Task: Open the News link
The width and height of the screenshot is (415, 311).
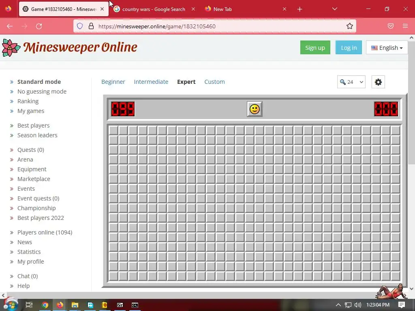Action: coord(25,242)
